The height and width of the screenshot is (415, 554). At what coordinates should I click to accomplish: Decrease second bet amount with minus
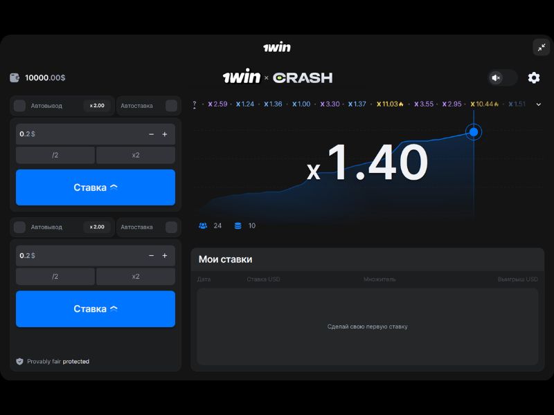pyautogui.click(x=151, y=255)
